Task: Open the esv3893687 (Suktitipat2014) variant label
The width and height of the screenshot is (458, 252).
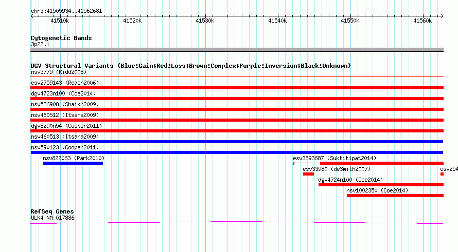Action: click(x=334, y=158)
